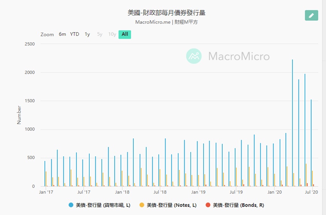Switch zoom to 1y

[x=87, y=34]
